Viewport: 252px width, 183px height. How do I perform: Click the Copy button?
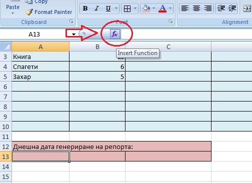[x=36, y=1]
